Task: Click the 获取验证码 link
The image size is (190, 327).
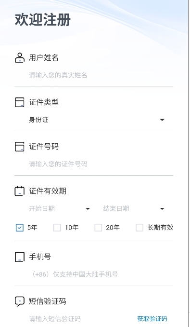Action: coord(152,319)
